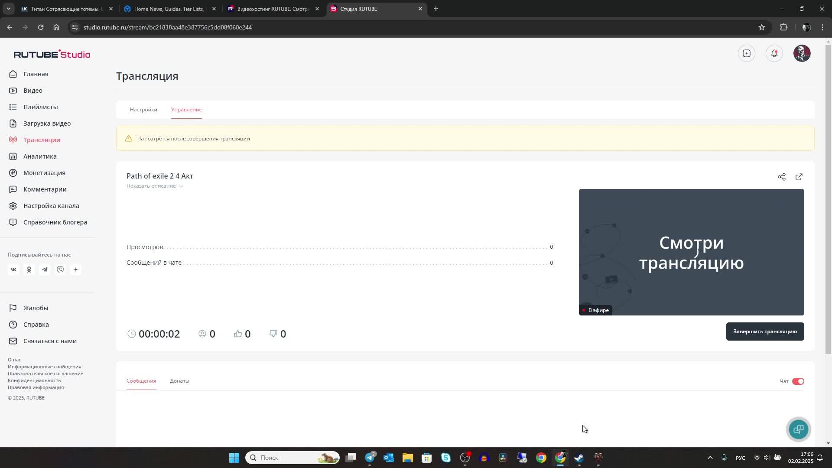
Task: Click the RUTUBE Studio logo
Action: (x=52, y=54)
